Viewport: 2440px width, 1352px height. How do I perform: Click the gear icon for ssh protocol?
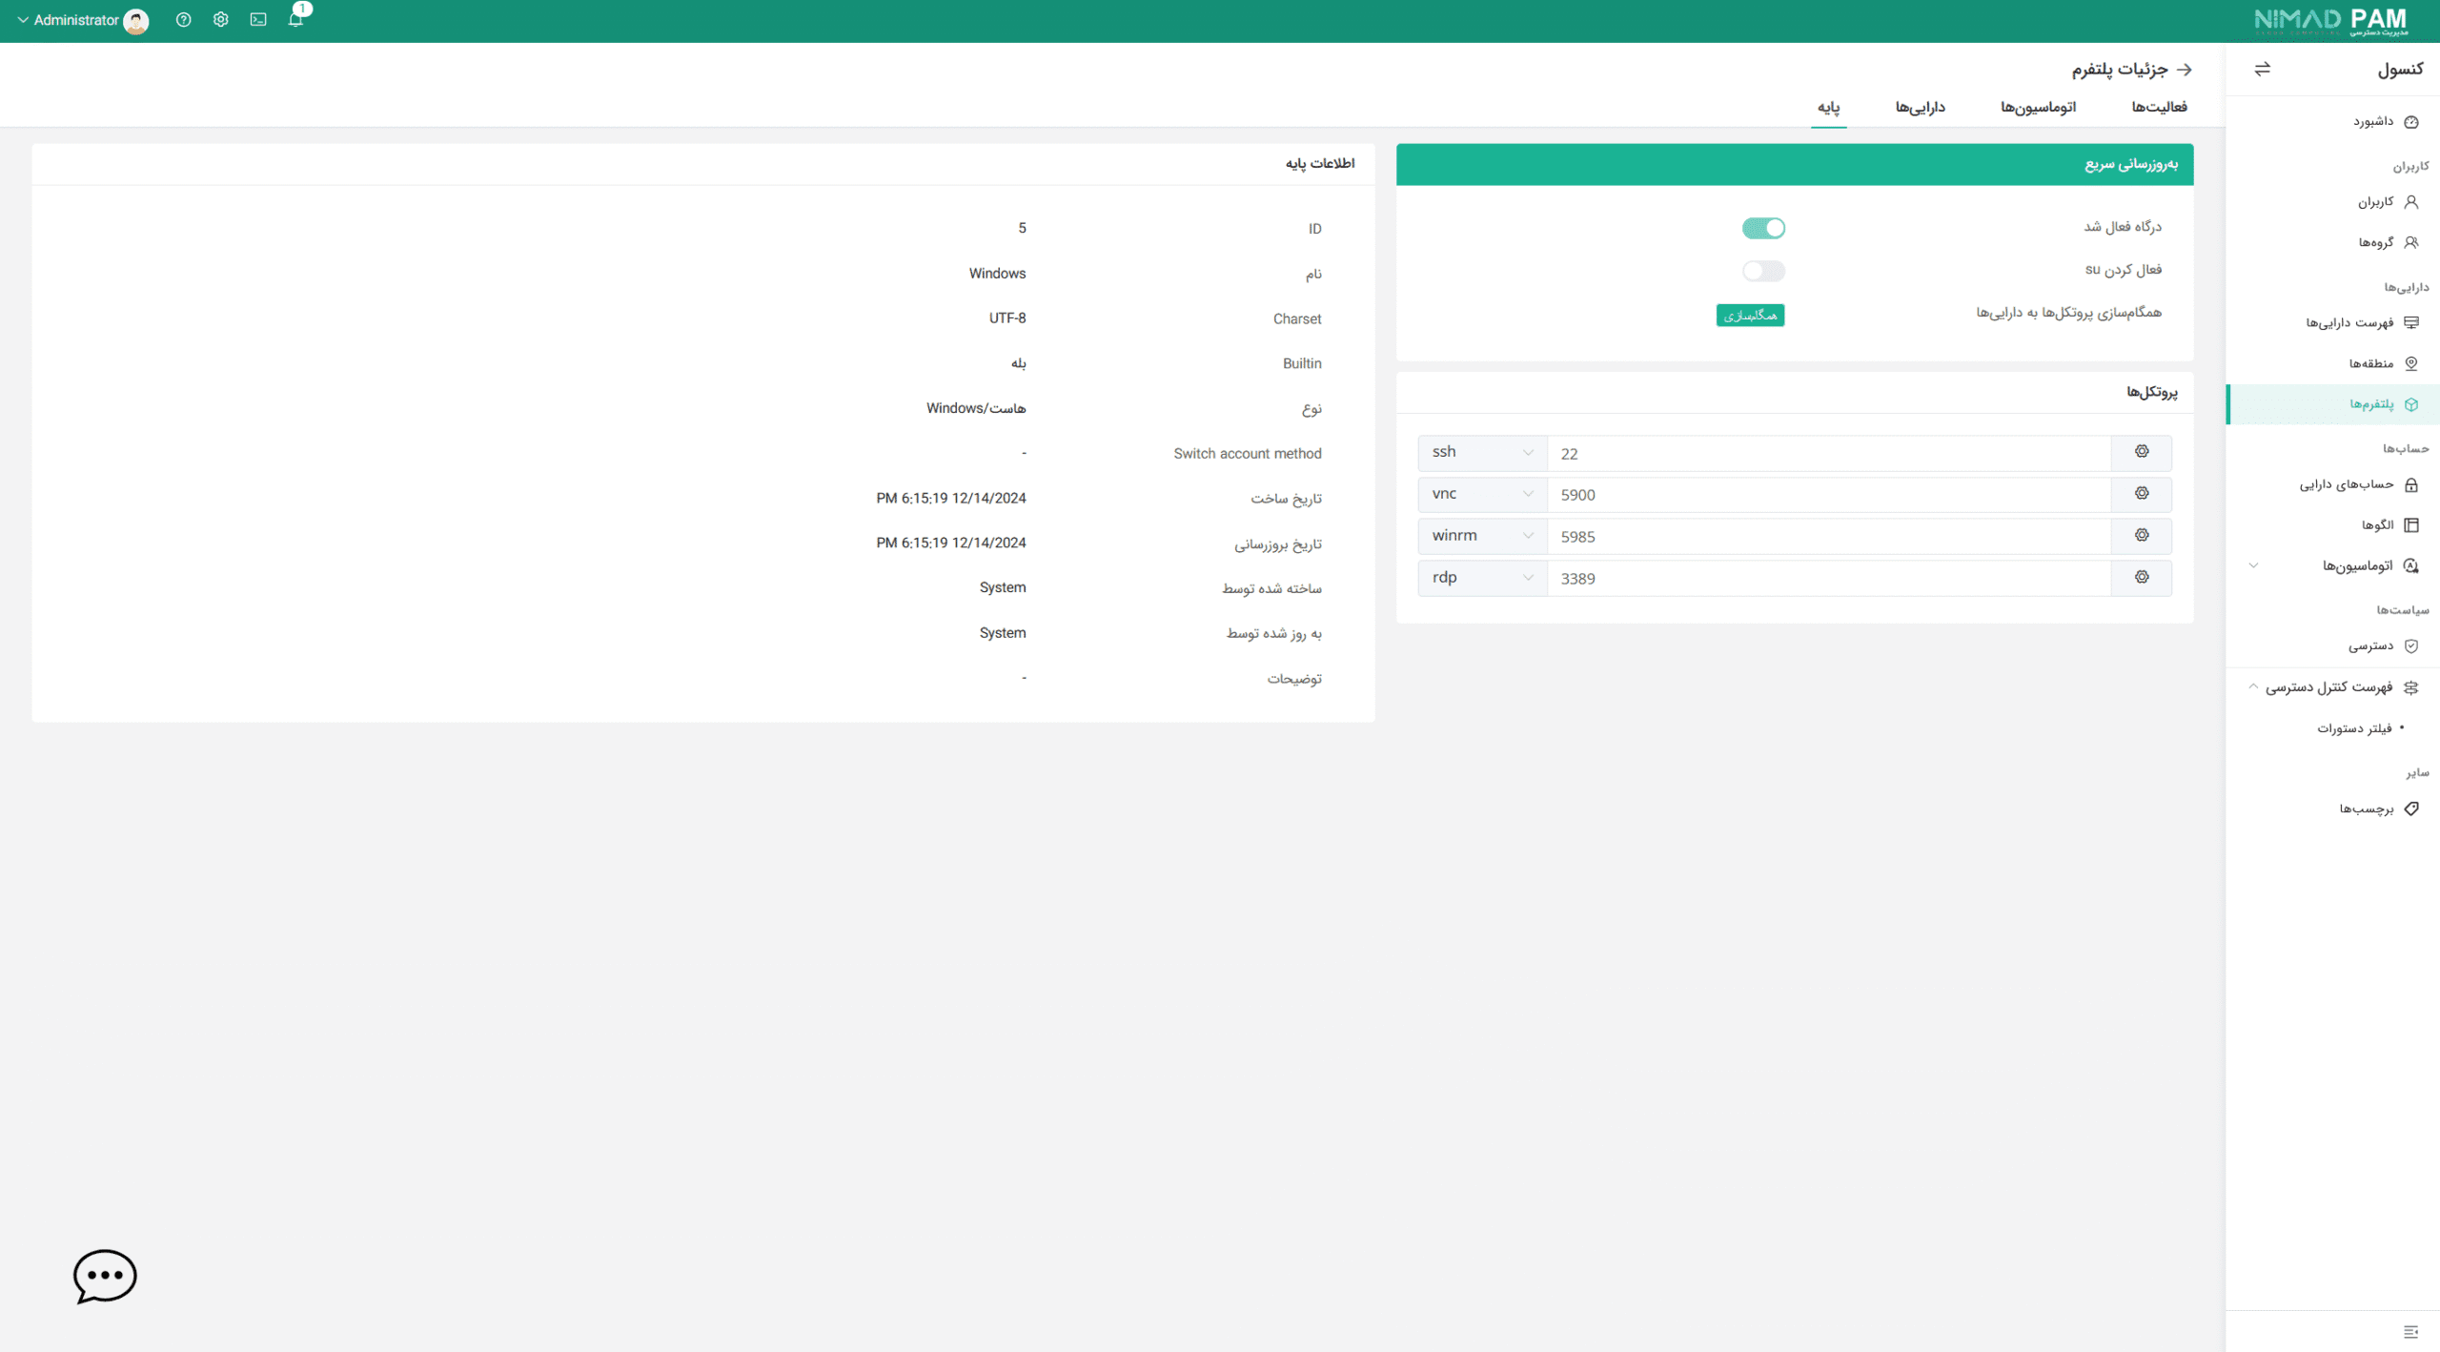pyautogui.click(x=2142, y=452)
